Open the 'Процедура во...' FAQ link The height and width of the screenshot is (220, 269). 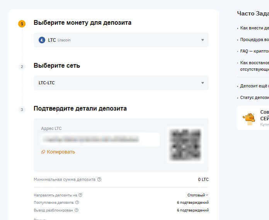[x=254, y=39]
